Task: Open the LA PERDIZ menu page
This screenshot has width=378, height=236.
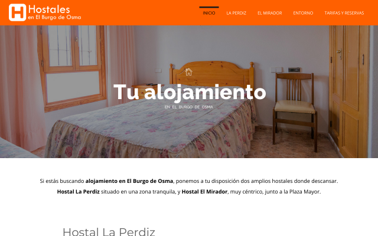Action: click(236, 13)
